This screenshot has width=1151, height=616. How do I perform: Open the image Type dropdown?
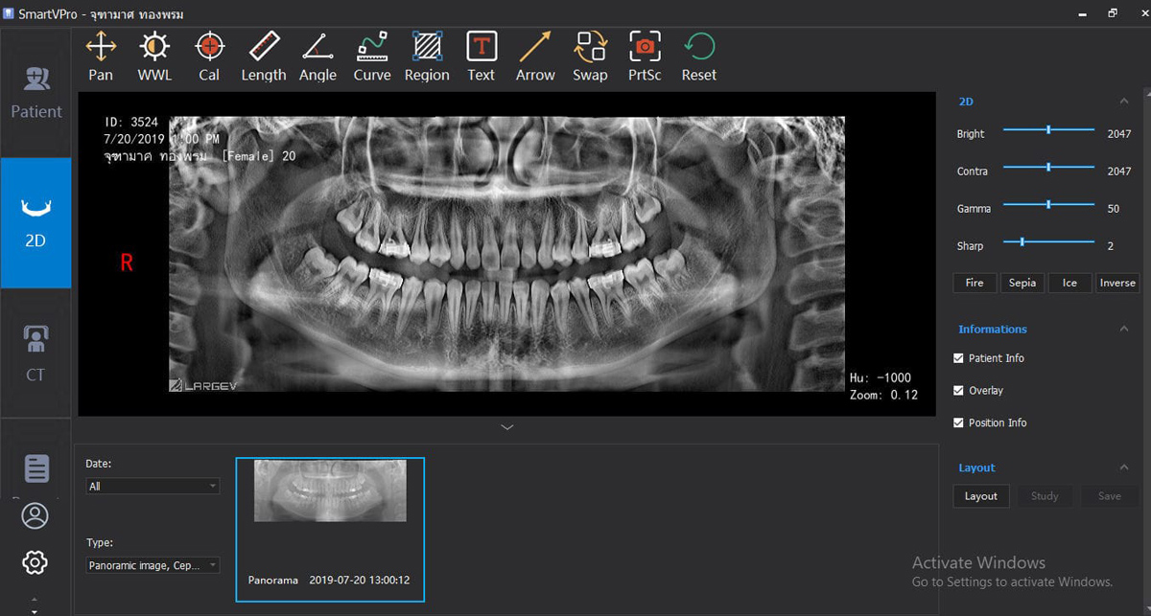tap(152, 565)
